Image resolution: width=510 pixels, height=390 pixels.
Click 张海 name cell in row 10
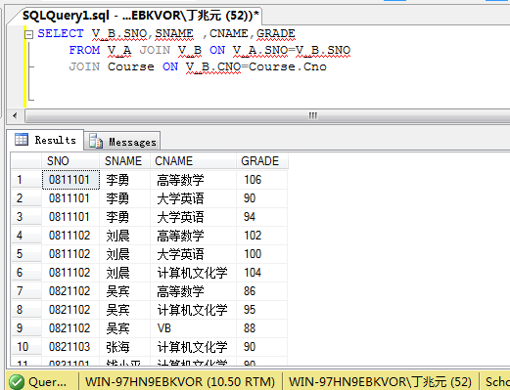(x=125, y=347)
